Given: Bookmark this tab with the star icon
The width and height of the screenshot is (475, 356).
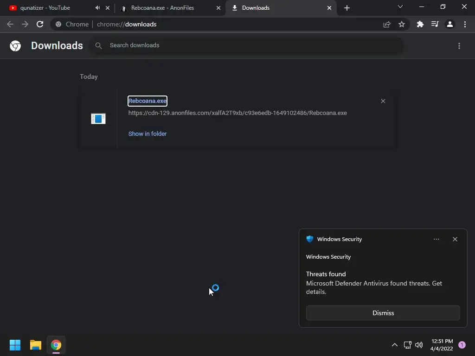Looking at the screenshot, I should [x=402, y=24].
